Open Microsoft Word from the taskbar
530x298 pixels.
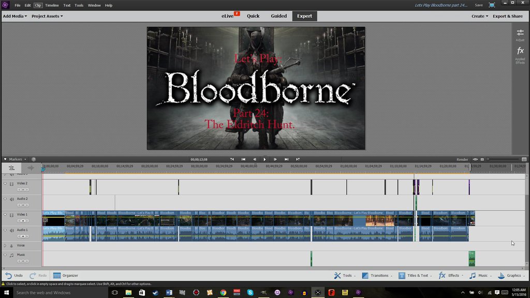coord(169,292)
